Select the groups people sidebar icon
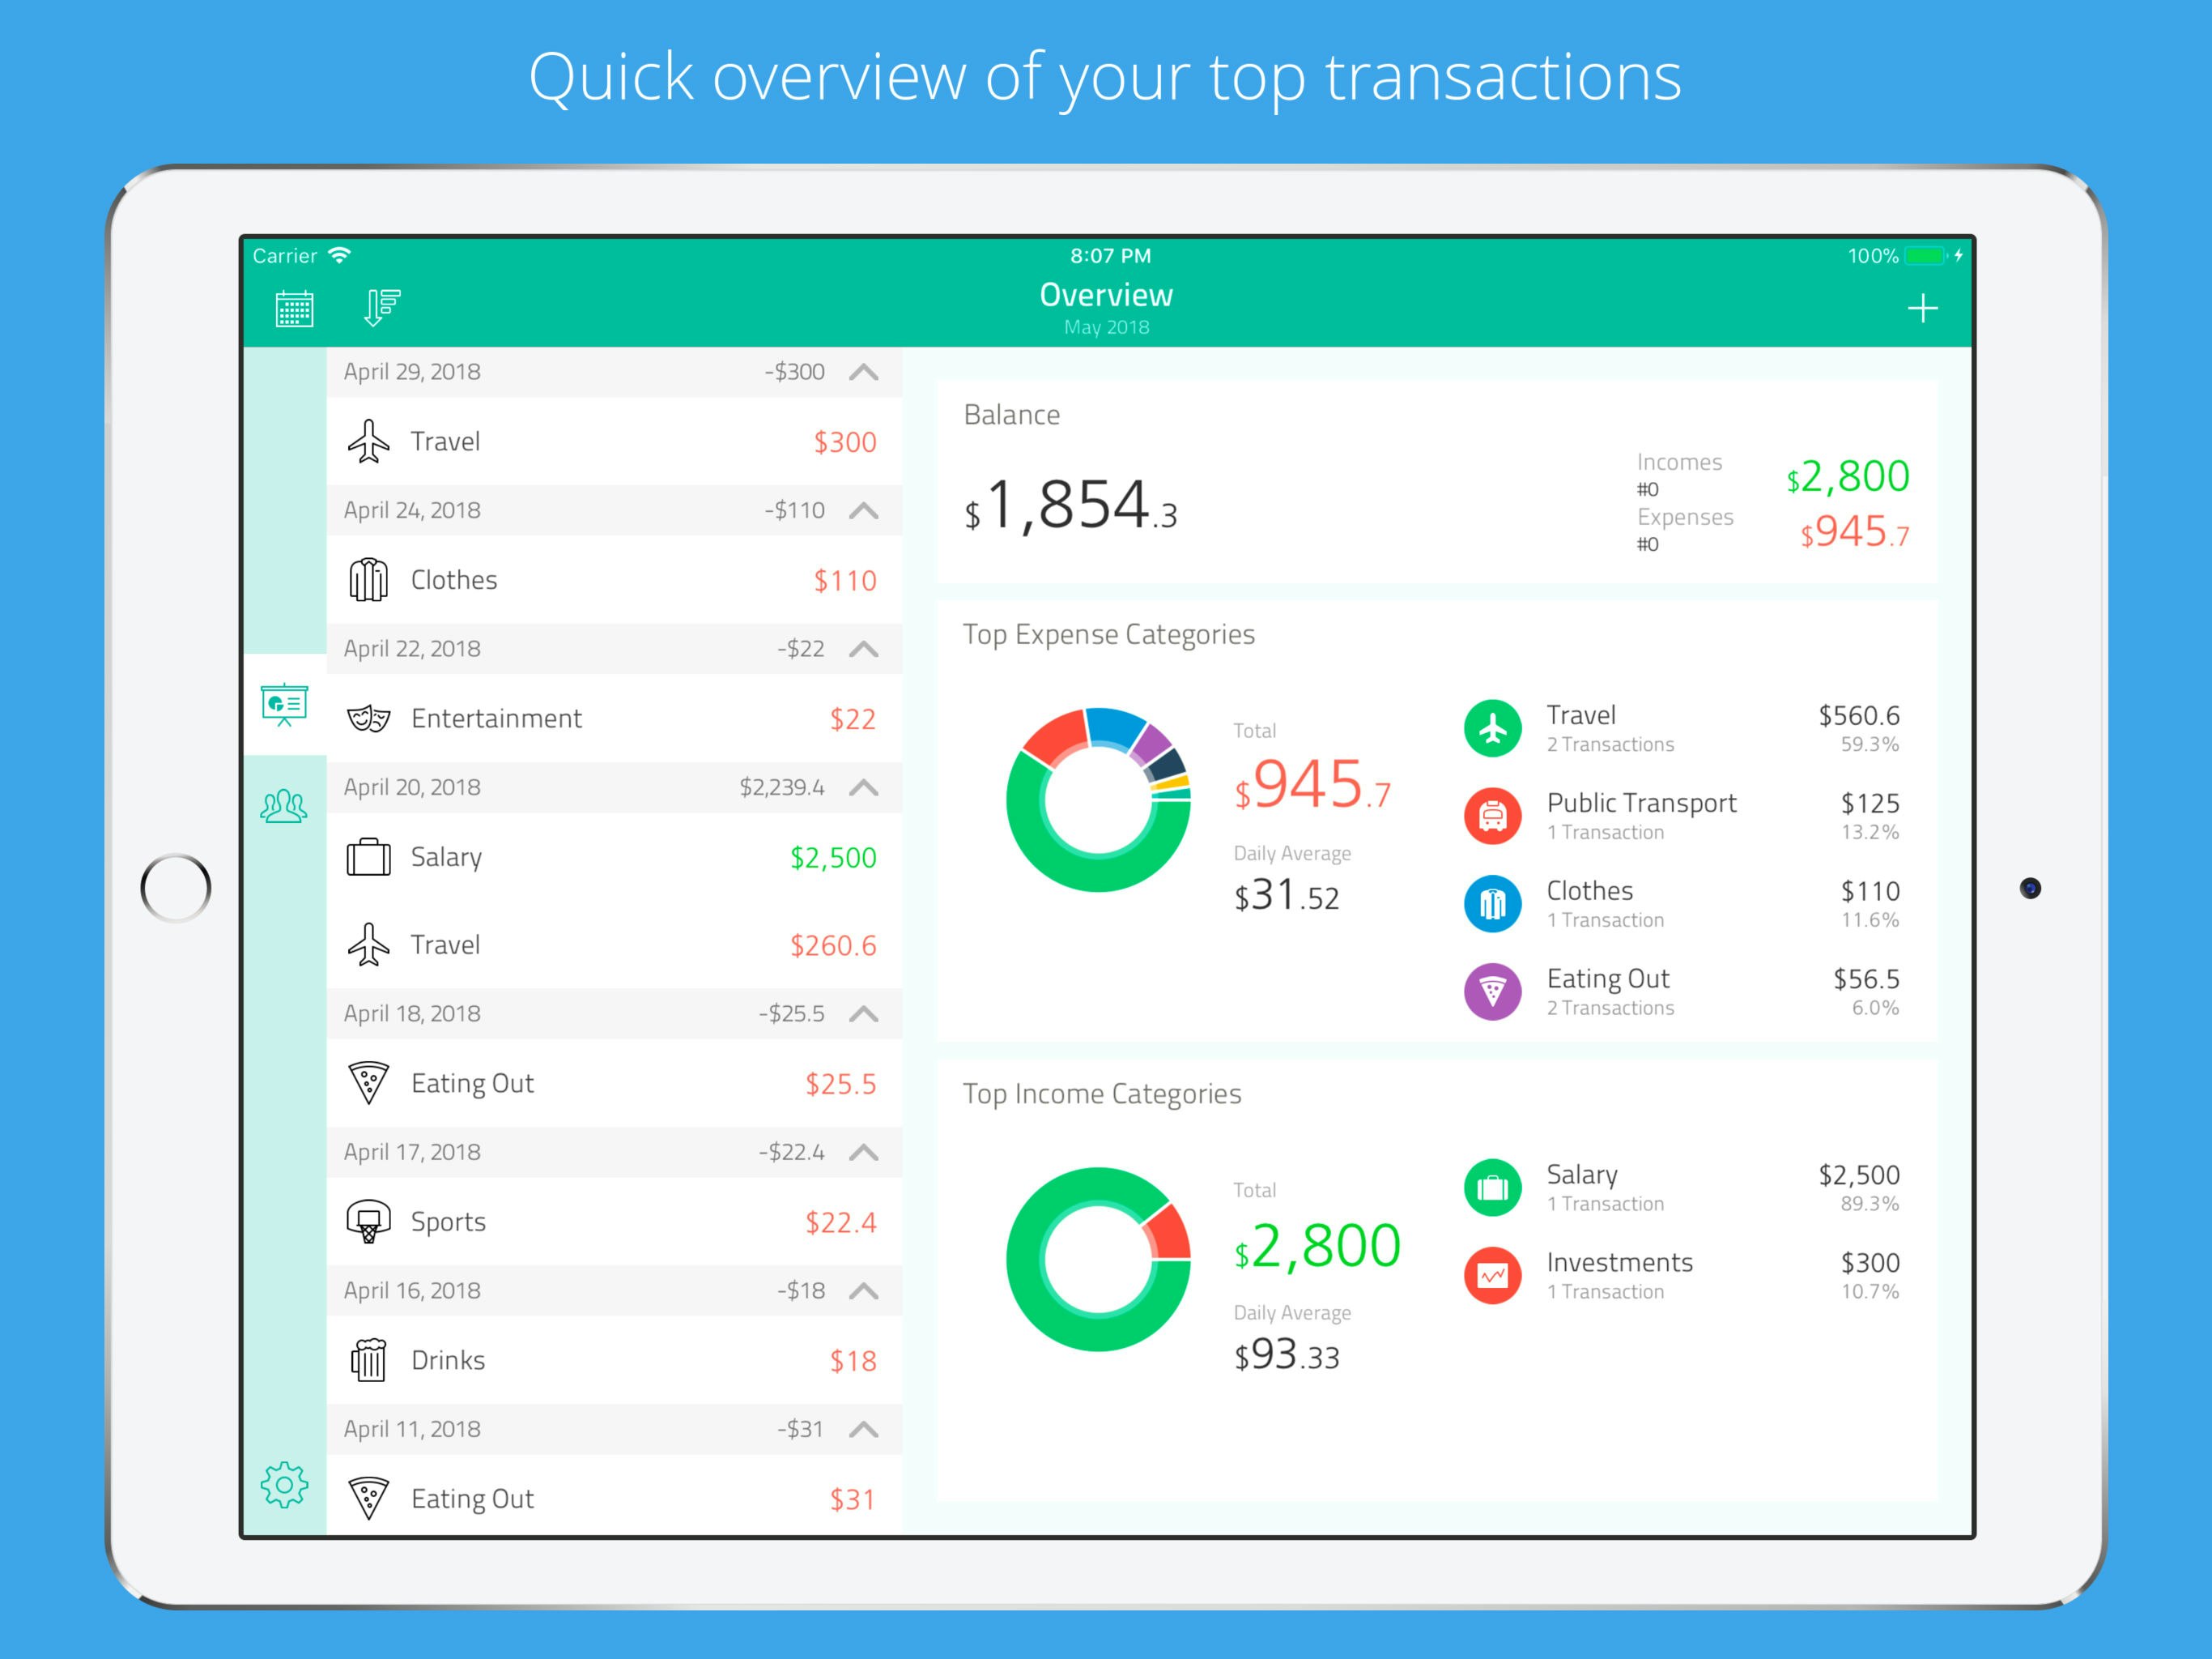This screenshot has height=1659, width=2212. (x=284, y=805)
